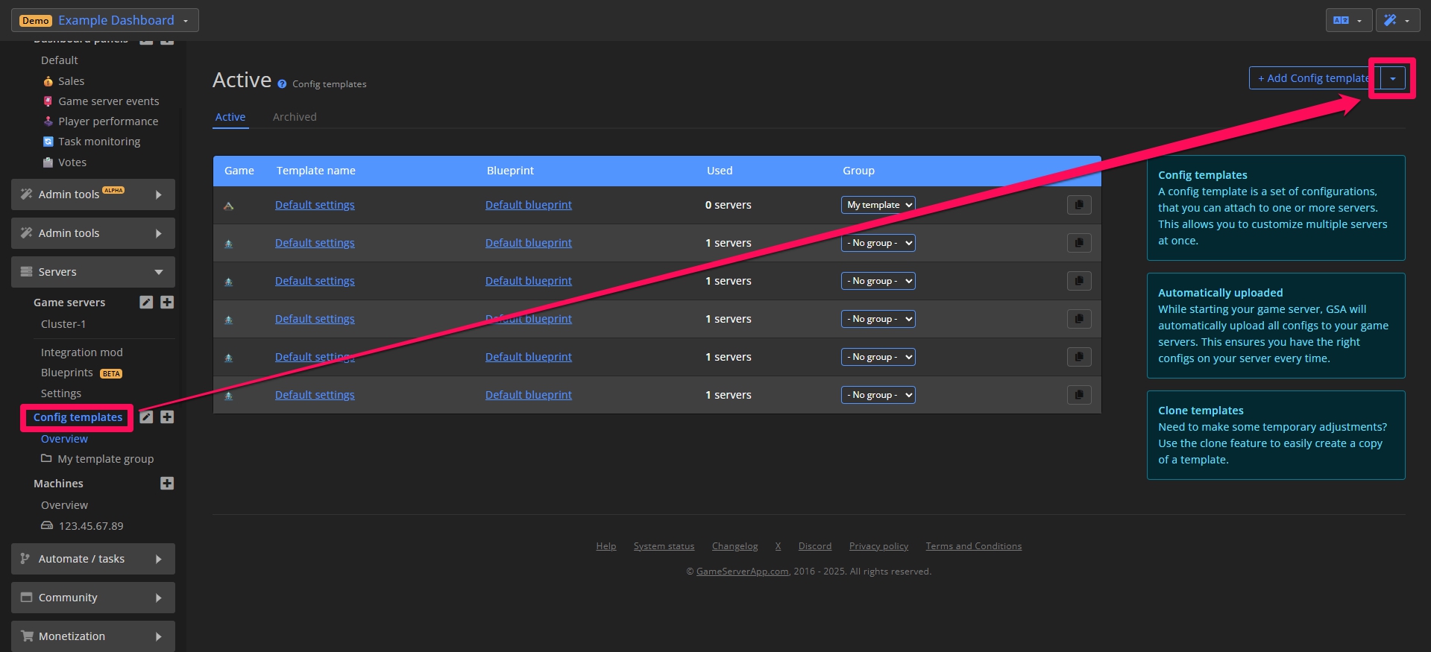Click the Used column header
The width and height of the screenshot is (1431, 652).
tap(720, 171)
